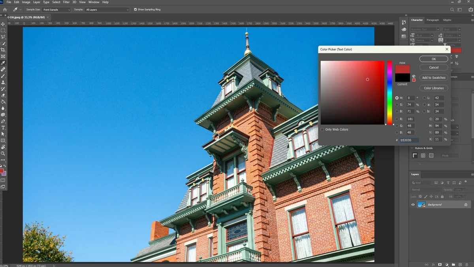Edit the hex color value field
The width and height of the screenshot is (474, 267).
pyautogui.click(x=409, y=140)
